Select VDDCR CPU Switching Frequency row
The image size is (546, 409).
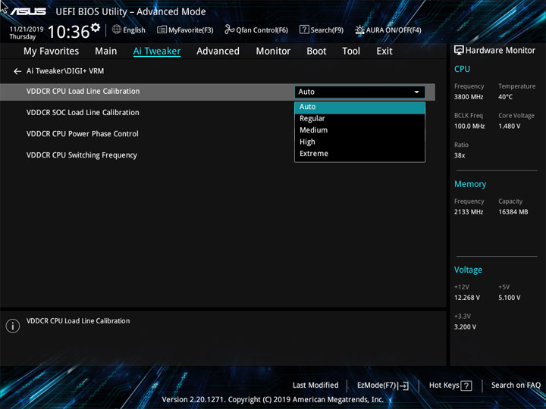point(82,155)
